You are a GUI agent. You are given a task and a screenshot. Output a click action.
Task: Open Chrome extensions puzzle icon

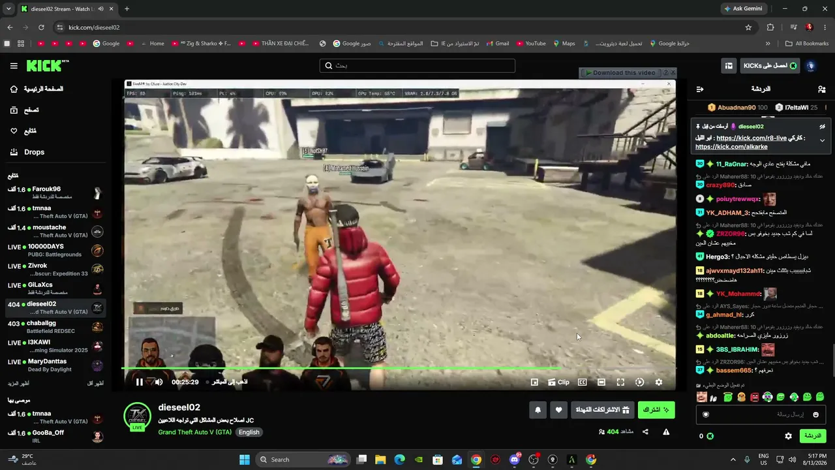(x=770, y=27)
